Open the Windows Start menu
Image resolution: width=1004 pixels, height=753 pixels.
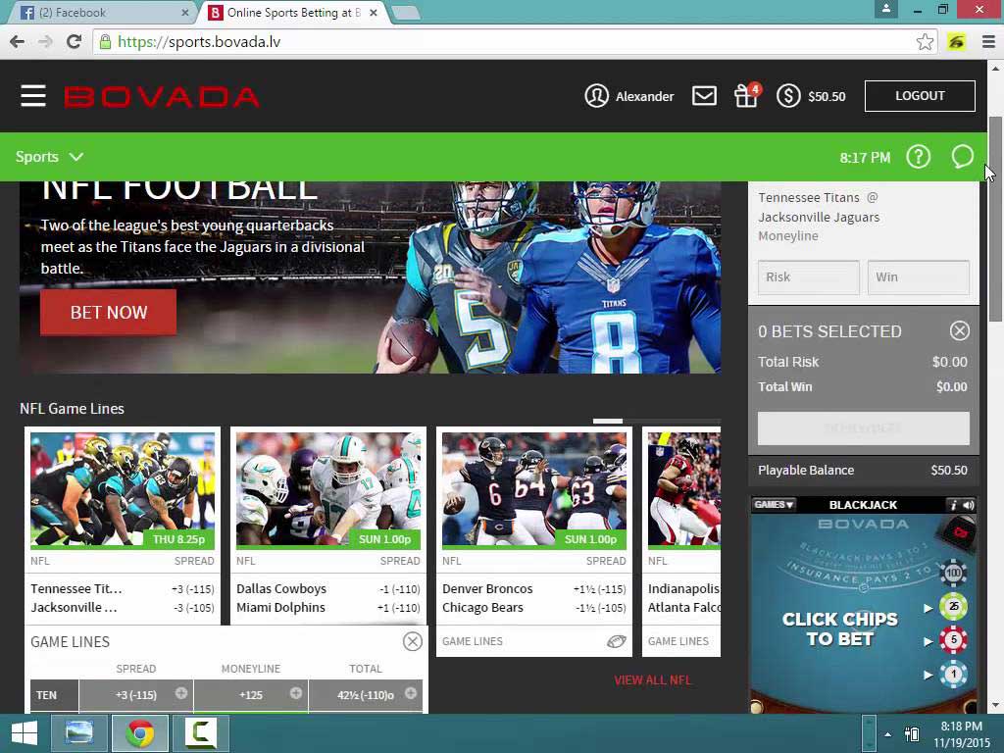[25, 733]
